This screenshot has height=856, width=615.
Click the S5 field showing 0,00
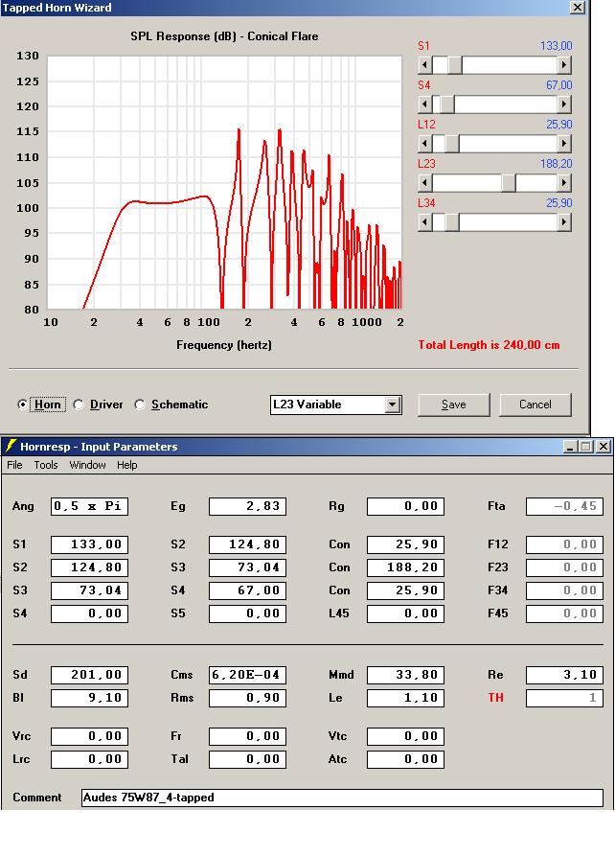click(247, 613)
